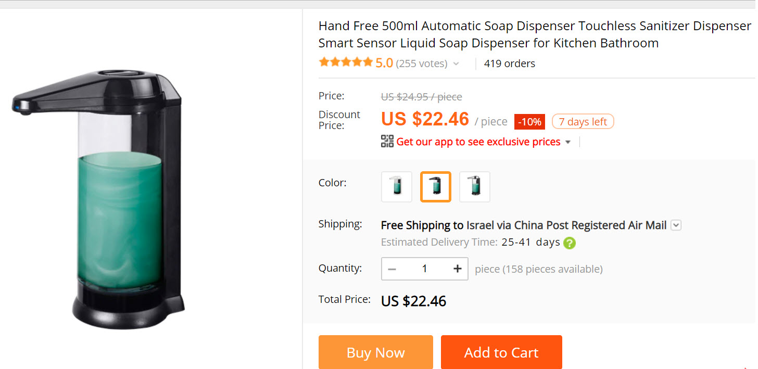Click the green delivery time help icon
The width and height of the screenshot is (758, 369).
pos(570,243)
